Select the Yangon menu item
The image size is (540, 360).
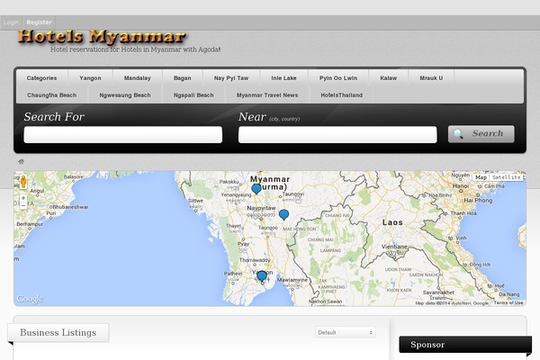(90, 78)
